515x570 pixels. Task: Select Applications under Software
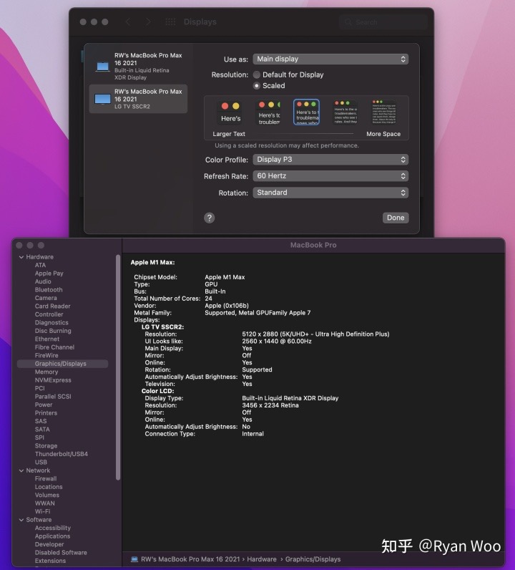(52, 536)
